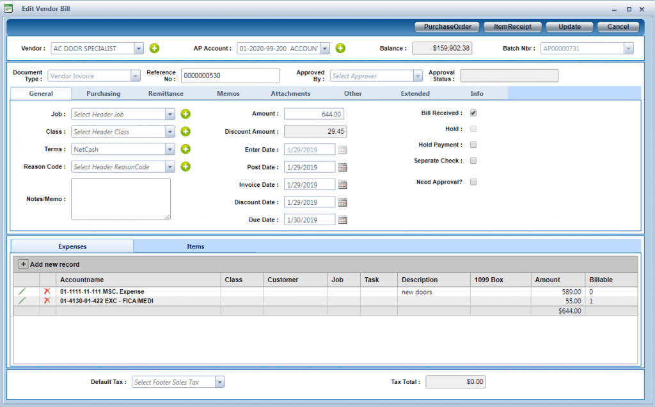The height and width of the screenshot is (407, 655).
Task: Click the green plus next to Terms
Action: [185, 149]
